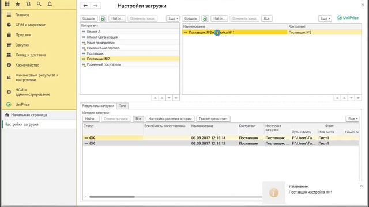Open the history icon in top bar
The width and height of the screenshot is (369, 207).
pos(28,4)
